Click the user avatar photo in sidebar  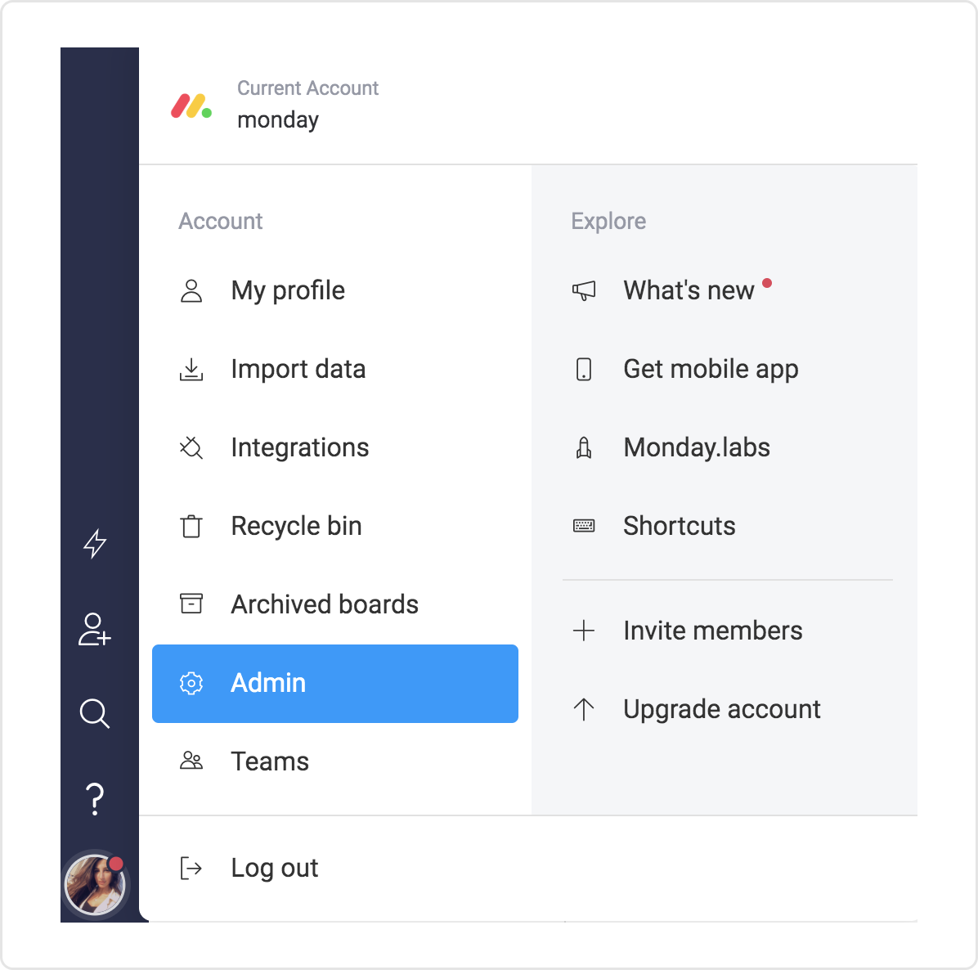click(x=96, y=885)
